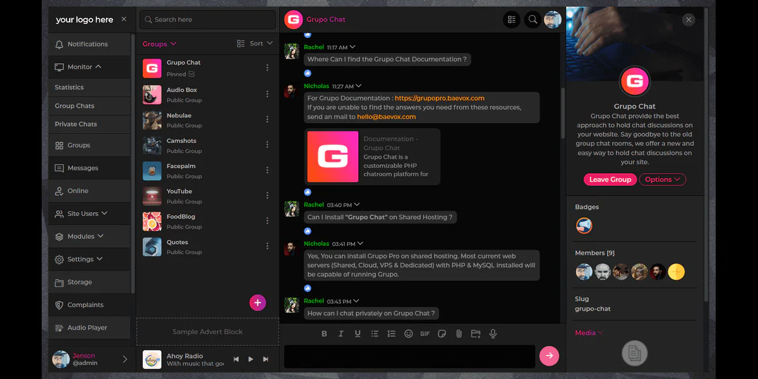Viewport: 758px width, 379px height.
Task: Open the Sort dropdown
Action: click(x=255, y=44)
